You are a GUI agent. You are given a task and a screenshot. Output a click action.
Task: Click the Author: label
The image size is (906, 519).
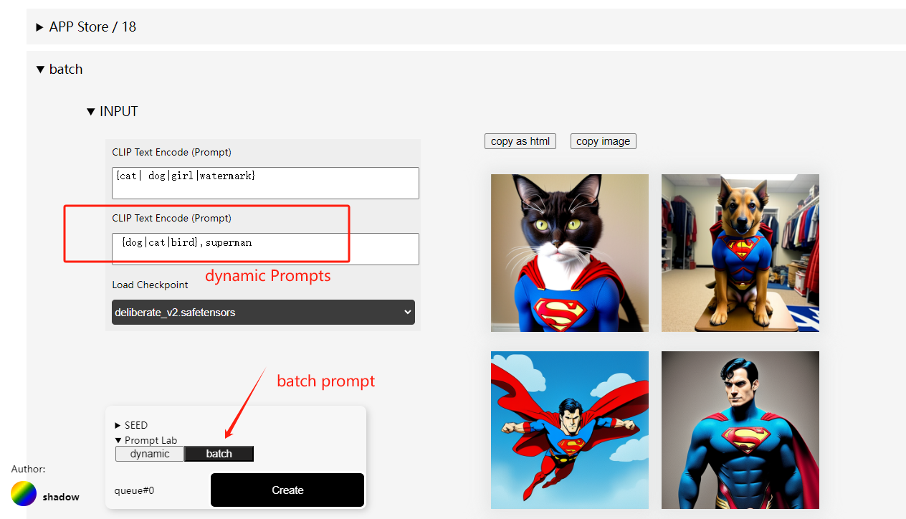point(29,469)
